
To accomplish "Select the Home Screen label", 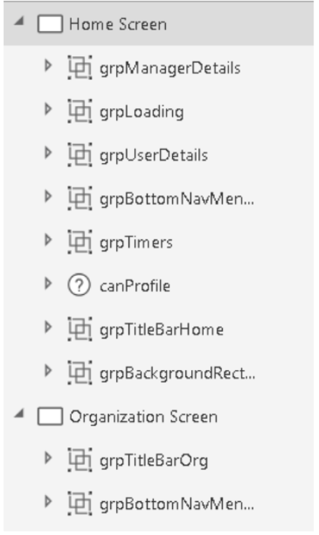I will (x=118, y=25).
